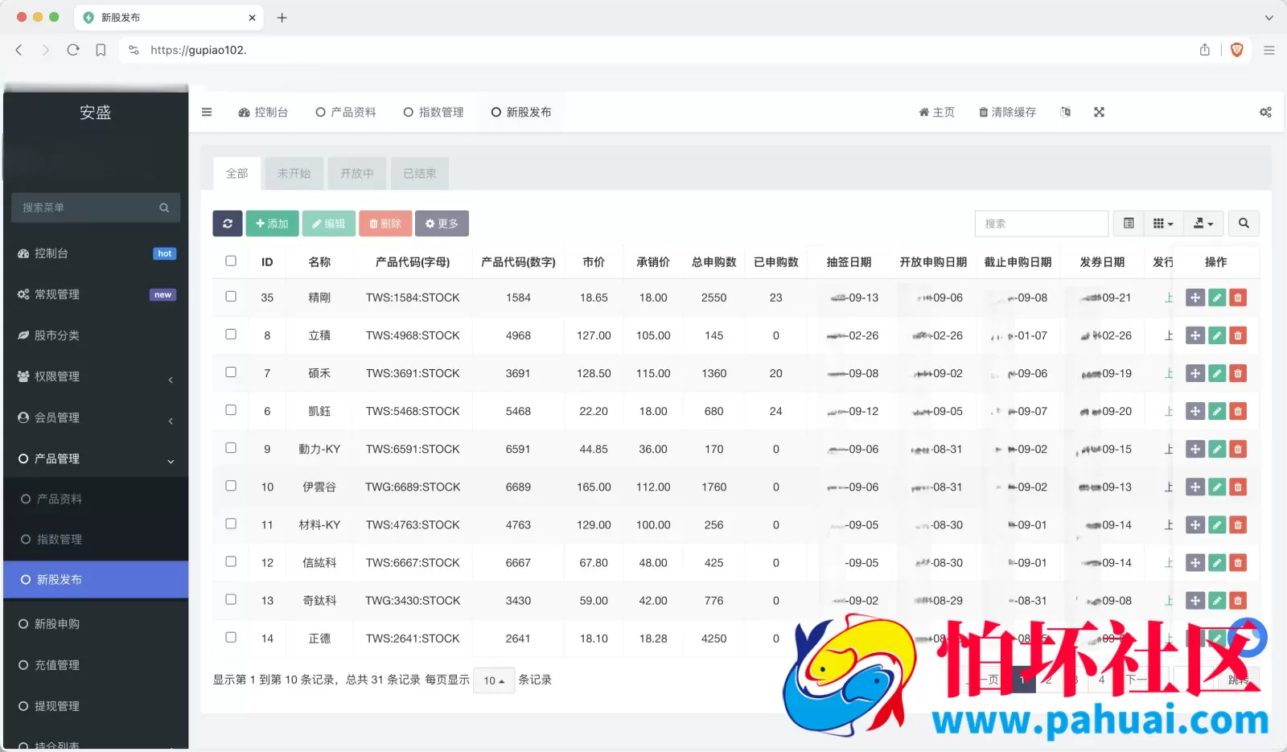Click the browser bookmark icon
This screenshot has width=1287, height=752.
(101, 50)
